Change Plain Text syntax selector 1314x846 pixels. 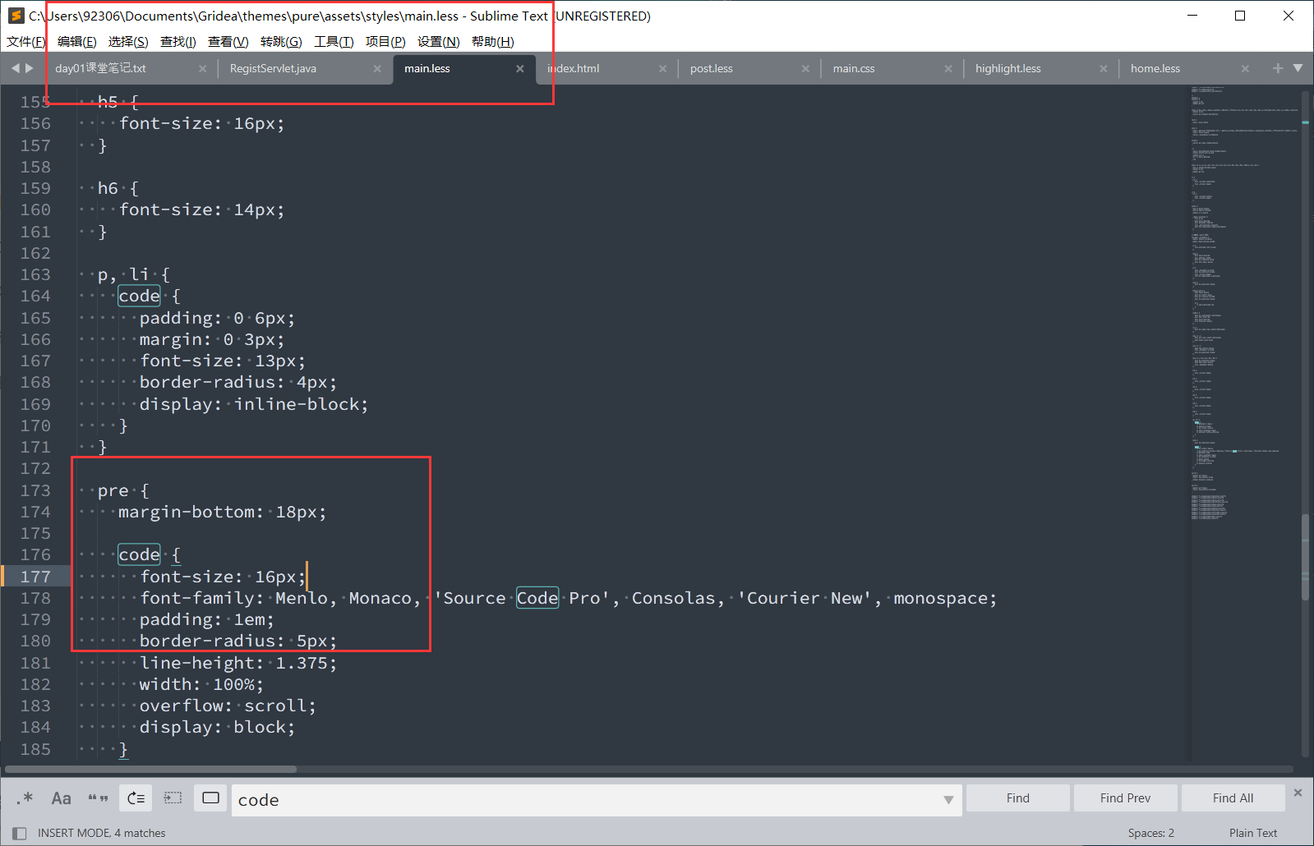tap(1253, 833)
